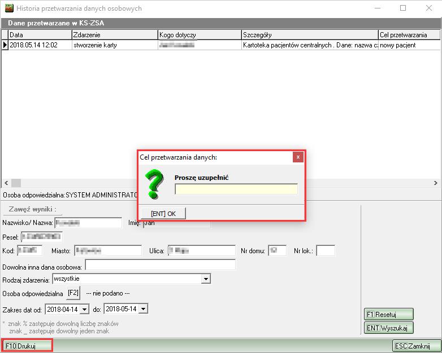This screenshot has height=353, width=442.
Task: Click the Pesel input field
Action: point(42,237)
